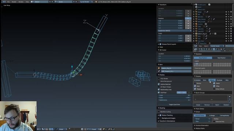Open the Render properties tab icon
Image resolution: width=234 pixels, height=131 pixels.
coord(199,49)
